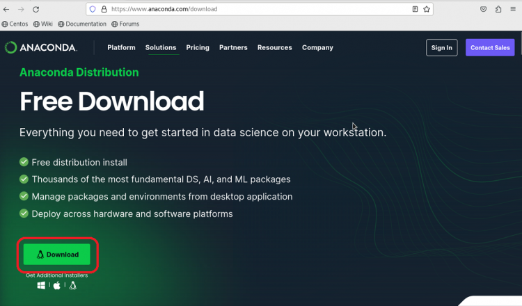
Task: Expand the Solutions navigation menu
Action: pos(161,48)
